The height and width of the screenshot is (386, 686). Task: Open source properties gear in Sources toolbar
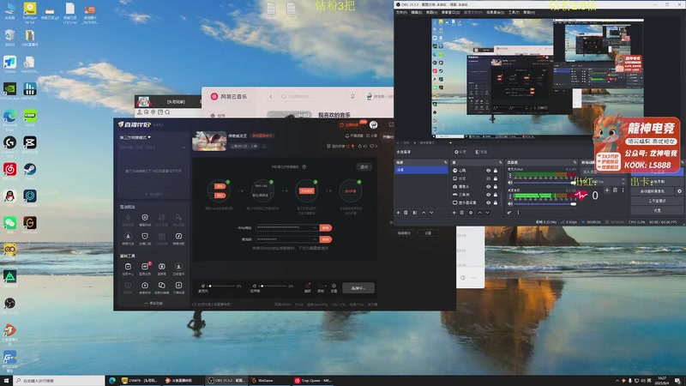coord(471,213)
